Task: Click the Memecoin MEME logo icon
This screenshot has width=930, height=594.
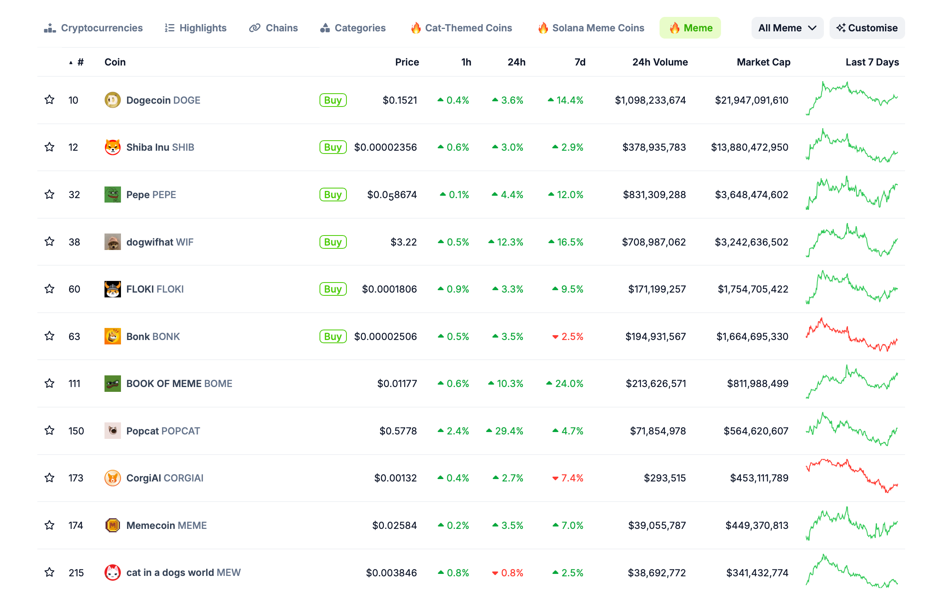Action: [x=113, y=525]
